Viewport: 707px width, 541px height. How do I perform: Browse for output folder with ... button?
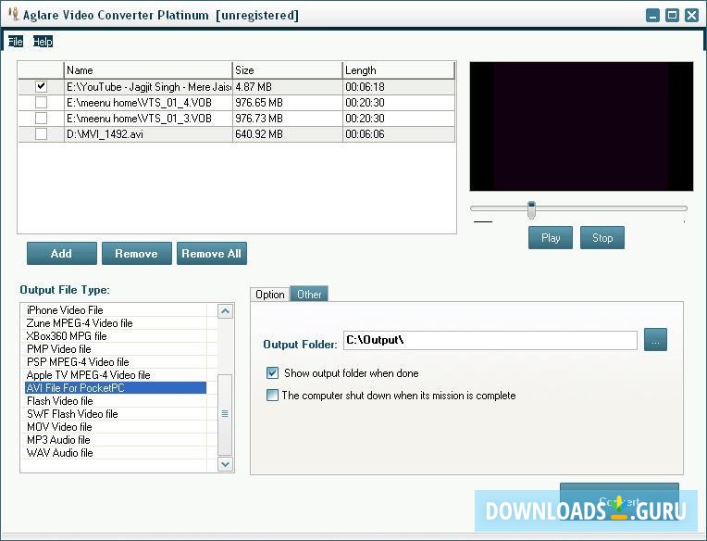pyautogui.click(x=655, y=340)
